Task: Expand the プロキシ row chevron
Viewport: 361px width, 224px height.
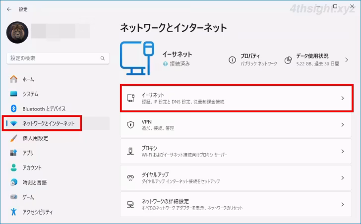Action: tap(343, 151)
